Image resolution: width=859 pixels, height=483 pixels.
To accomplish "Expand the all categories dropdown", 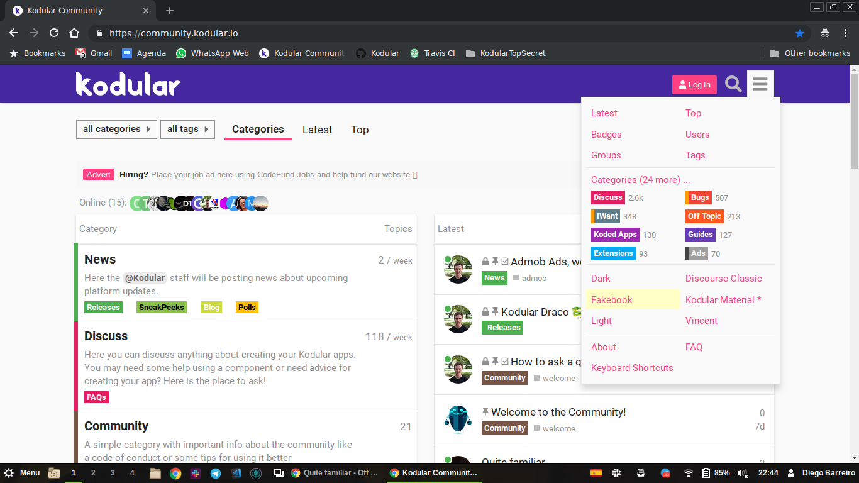I will [x=116, y=130].
